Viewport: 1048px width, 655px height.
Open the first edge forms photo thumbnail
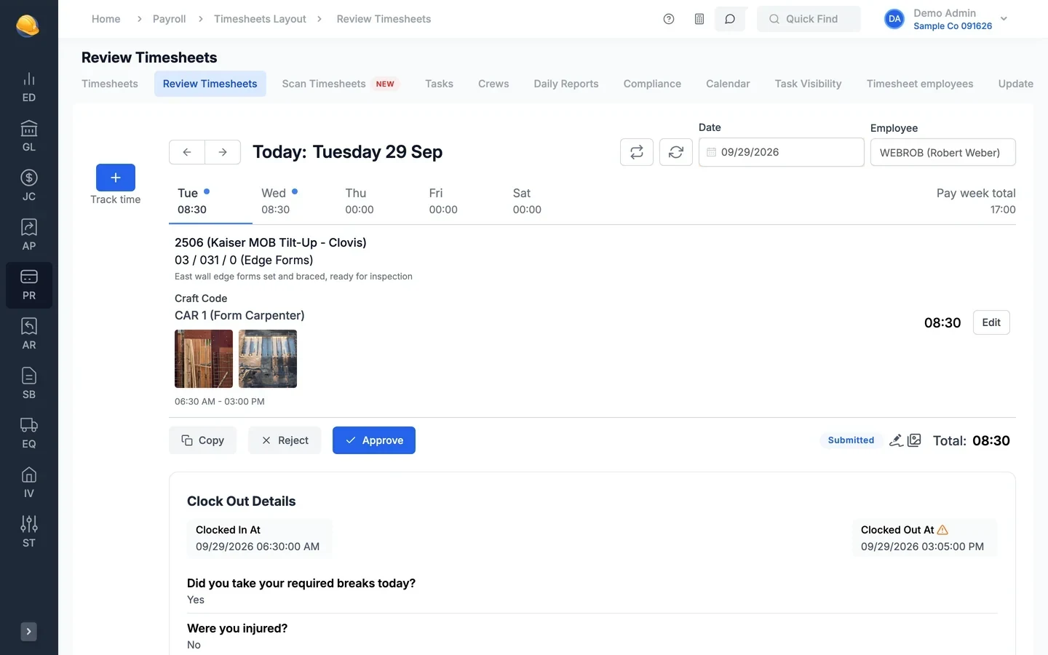[x=204, y=359]
